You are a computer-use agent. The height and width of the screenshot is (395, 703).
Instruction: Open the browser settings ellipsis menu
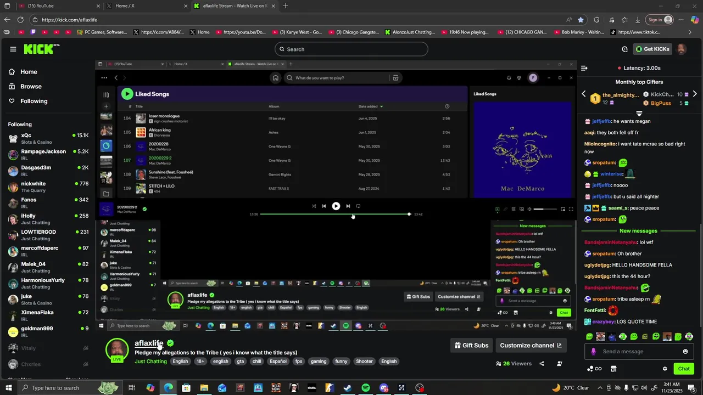click(x=680, y=20)
